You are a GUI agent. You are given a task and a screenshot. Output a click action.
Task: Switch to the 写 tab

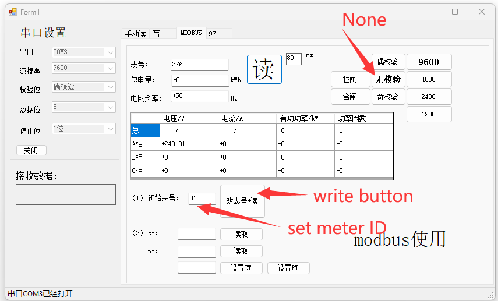click(157, 34)
